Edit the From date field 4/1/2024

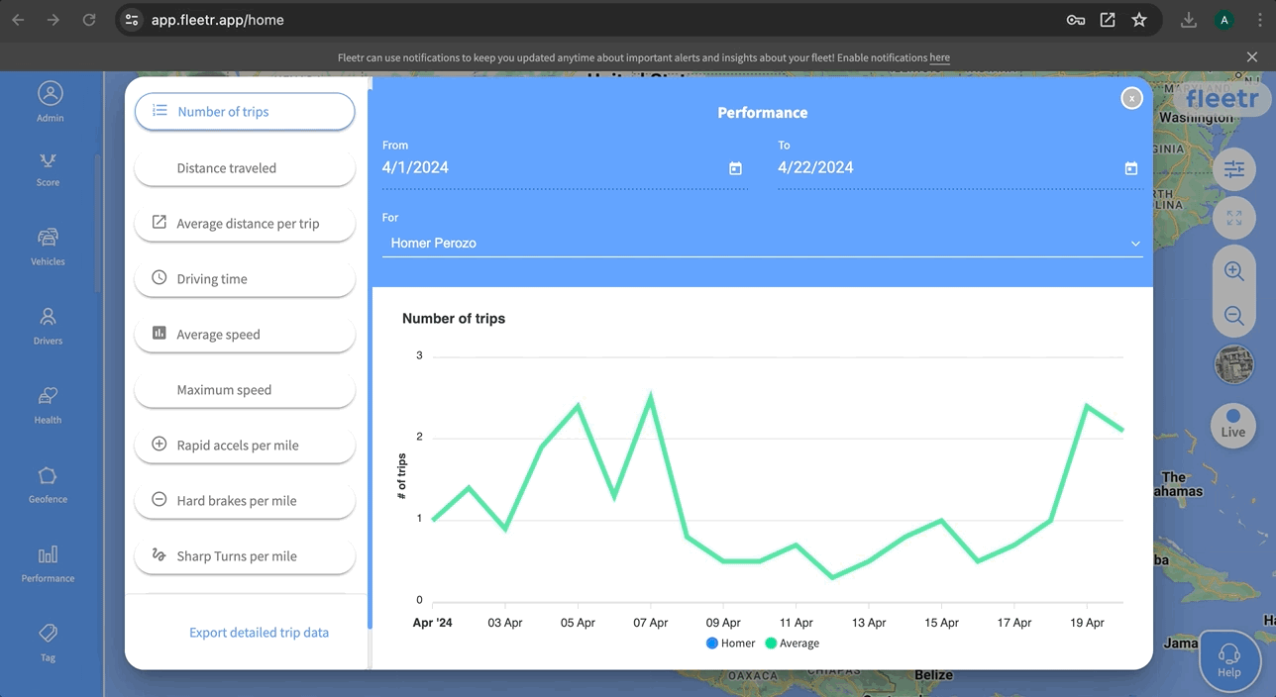(x=565, y=168)
